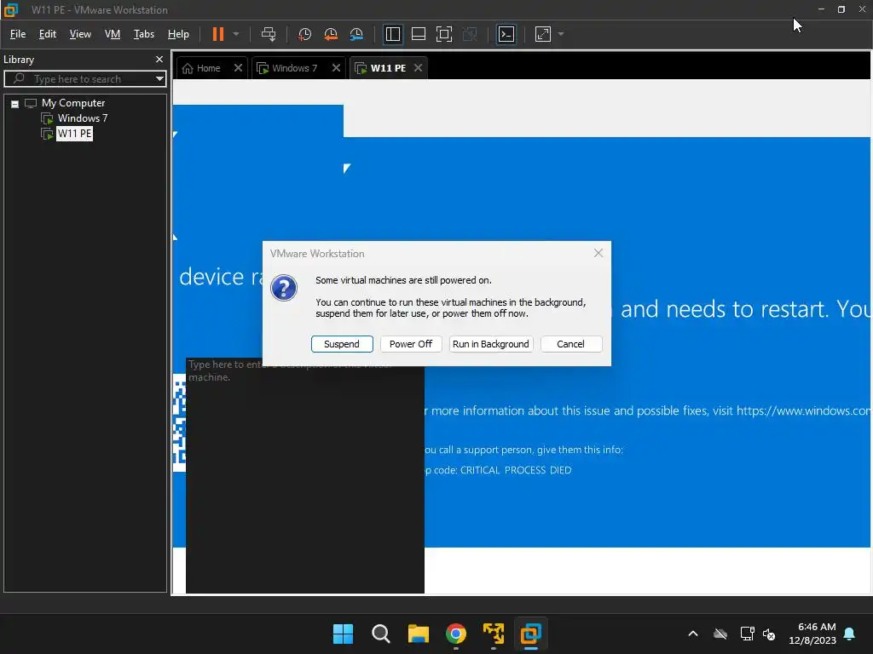This screenshot has width=873, height=654.
Task: Click the library search input field
Action: (x=84, y=79)
